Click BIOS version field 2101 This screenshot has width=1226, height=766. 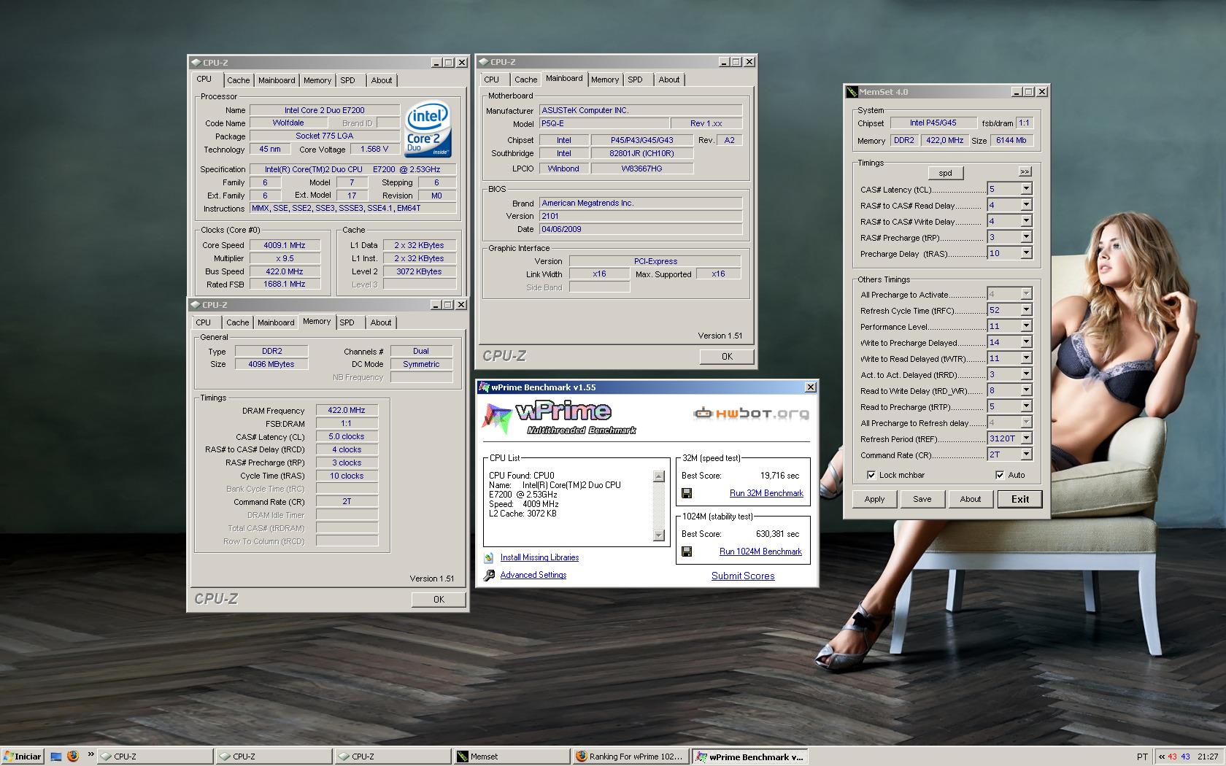tap(641, 216)
